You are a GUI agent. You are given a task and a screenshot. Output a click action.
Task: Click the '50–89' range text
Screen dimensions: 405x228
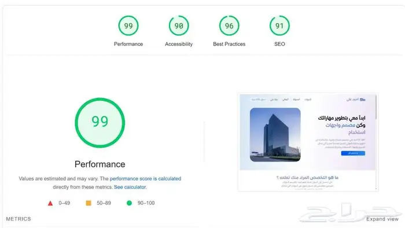[x=104, y=203]
